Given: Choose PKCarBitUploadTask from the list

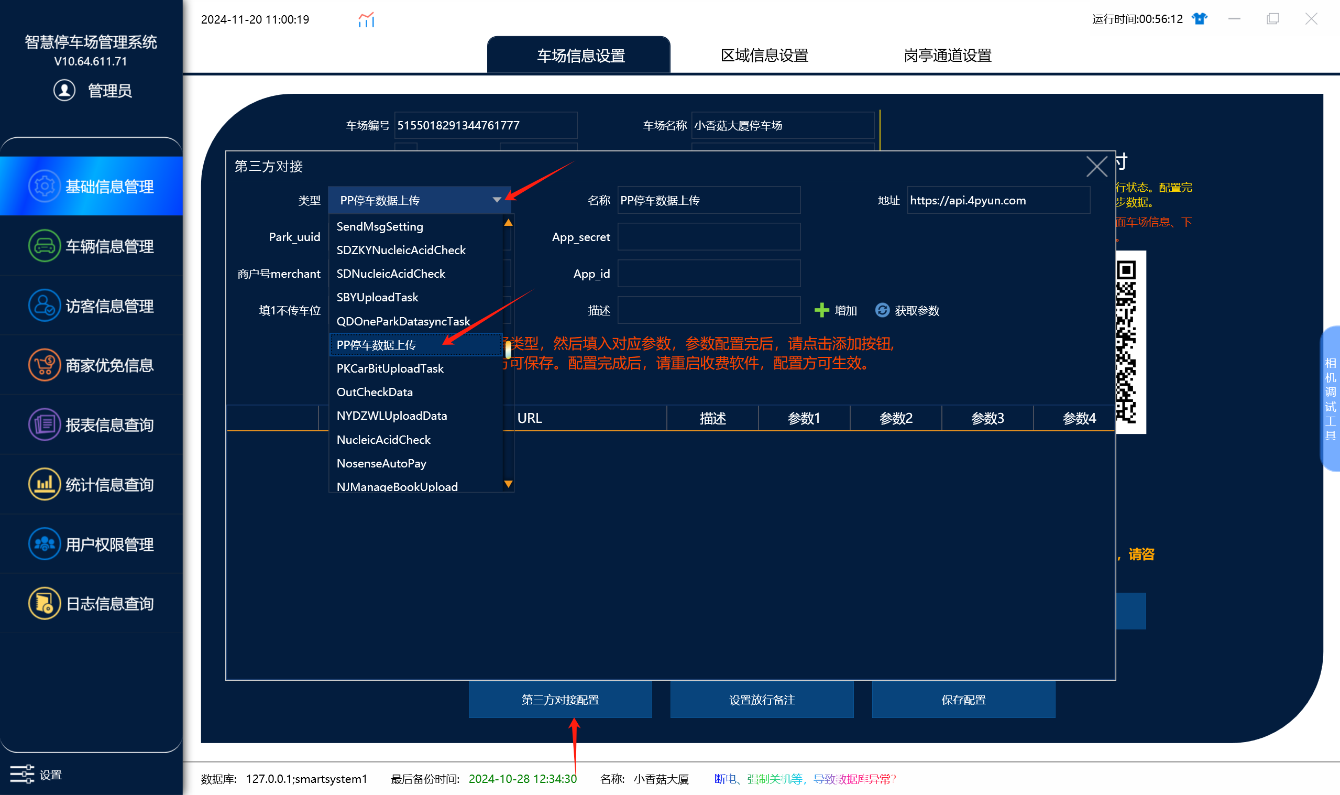Looking at the screenshot, I should coord(416,368).
